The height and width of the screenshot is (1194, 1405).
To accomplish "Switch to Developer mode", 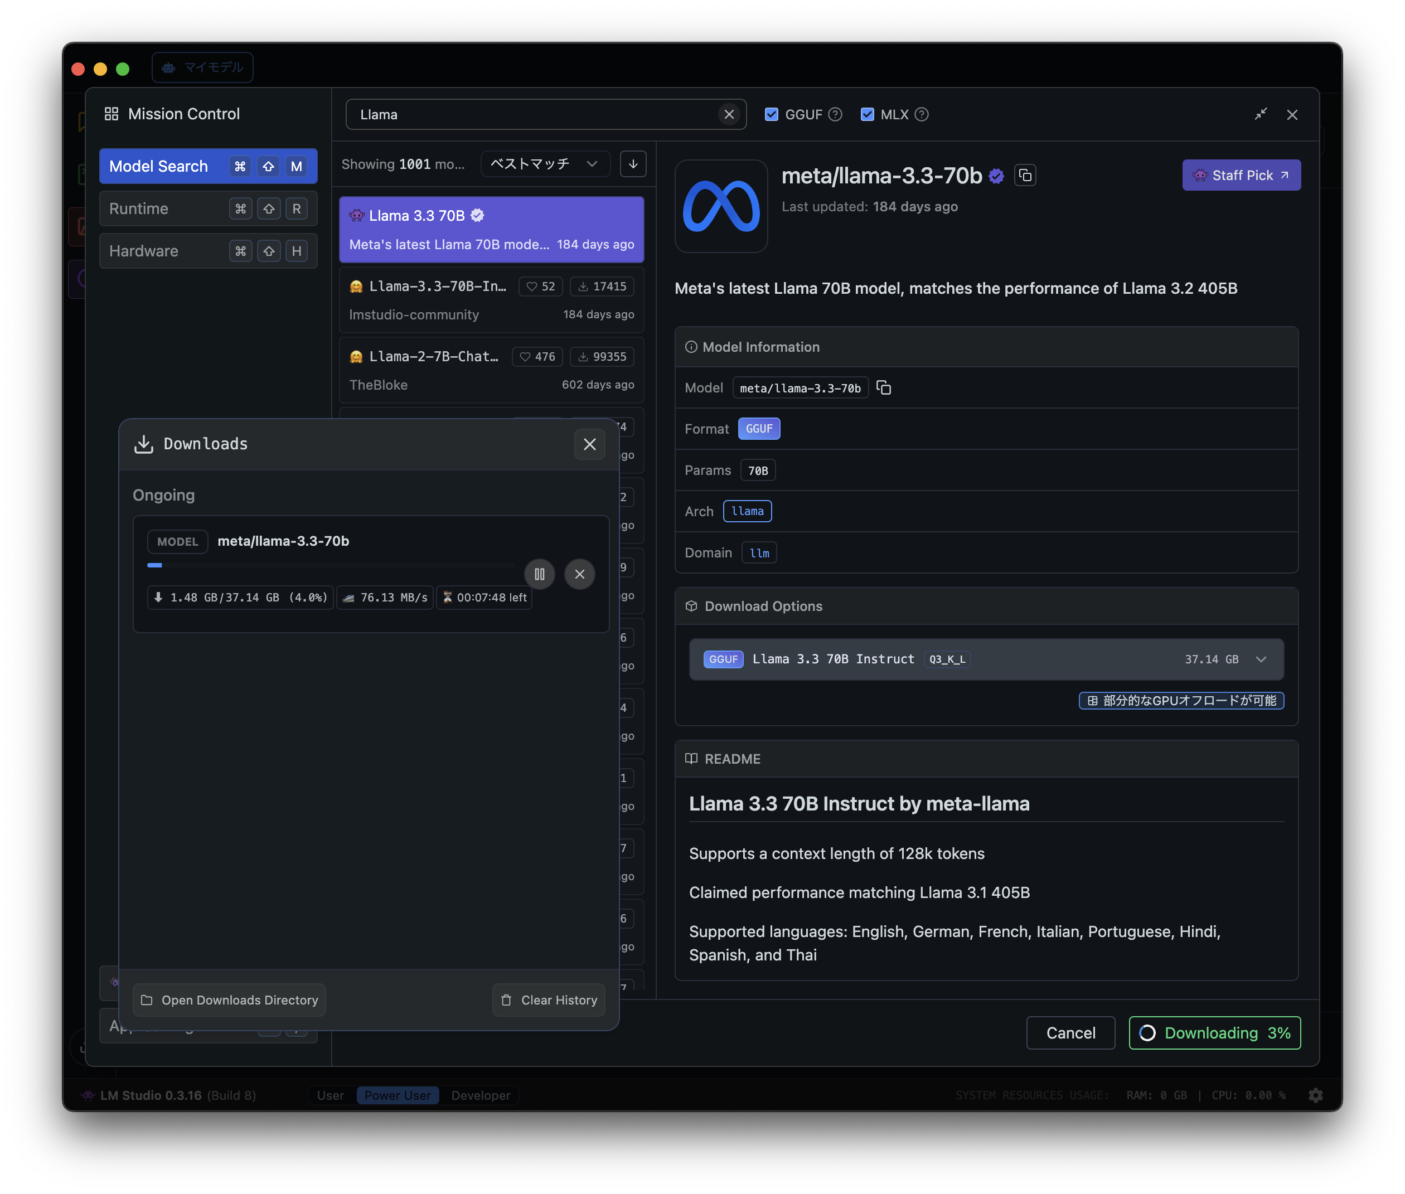I will pos(480,1095).
